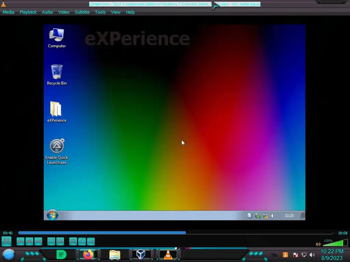
Task: Switch to Firefox from the taskbar
Action: 88,254
